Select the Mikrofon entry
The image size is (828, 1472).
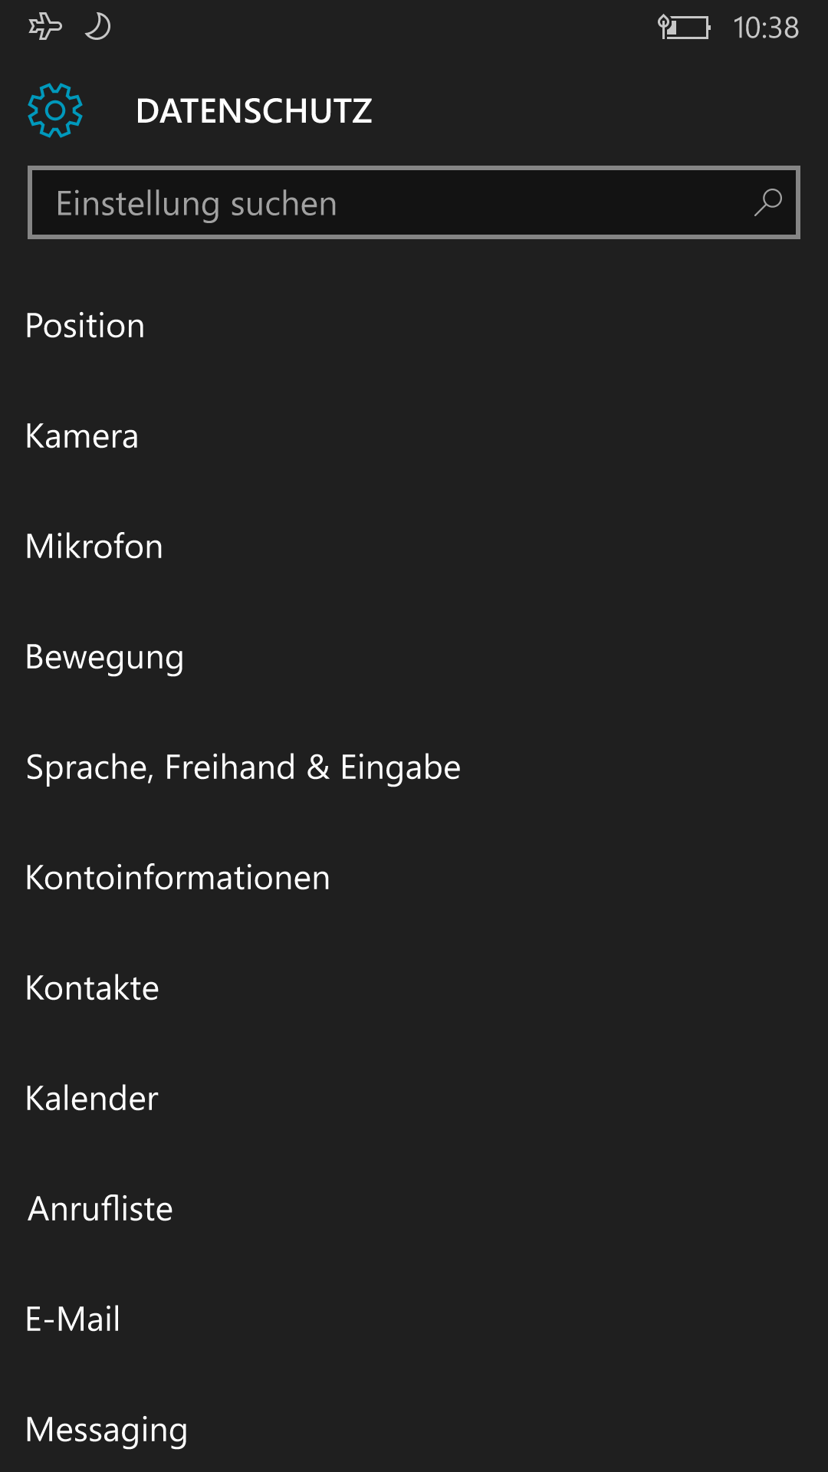[414, 547]
